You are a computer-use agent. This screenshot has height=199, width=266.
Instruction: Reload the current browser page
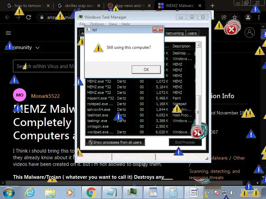tap(29, 17)
